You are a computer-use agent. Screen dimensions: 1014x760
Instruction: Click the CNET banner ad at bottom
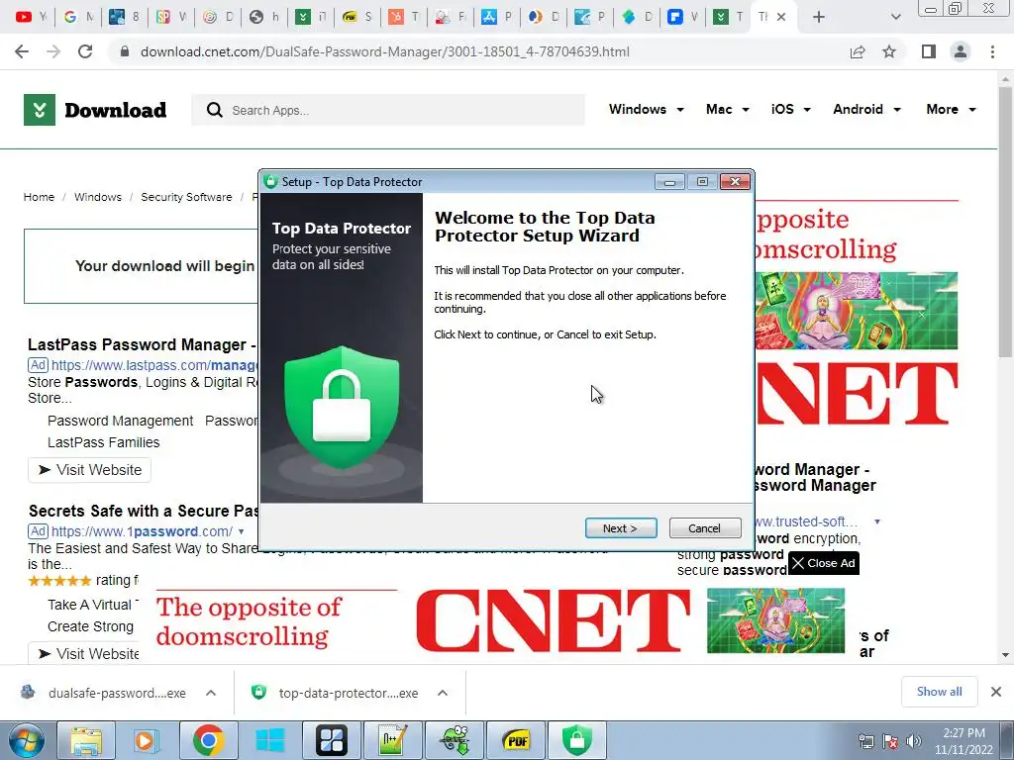500,621
